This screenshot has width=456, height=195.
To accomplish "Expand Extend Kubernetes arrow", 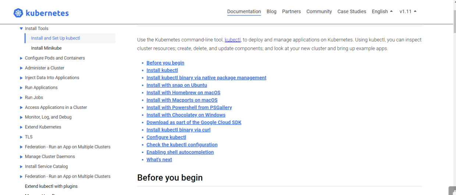I will pos(21,127).
